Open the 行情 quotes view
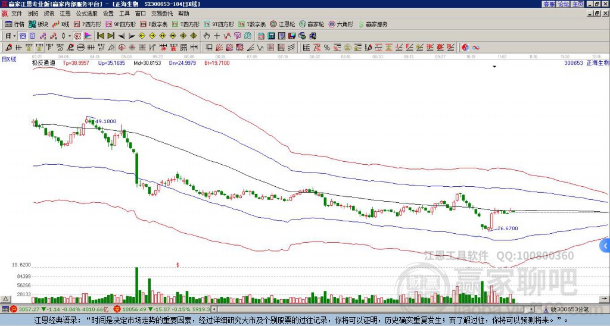The image size is (610, 326). (x=14, y=24)
